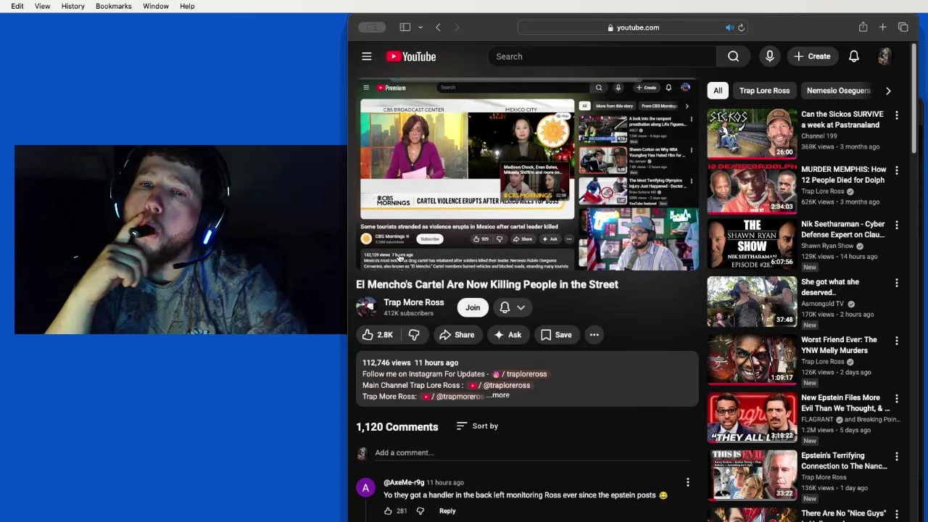Save the video to a playlist

pos(556,335)
